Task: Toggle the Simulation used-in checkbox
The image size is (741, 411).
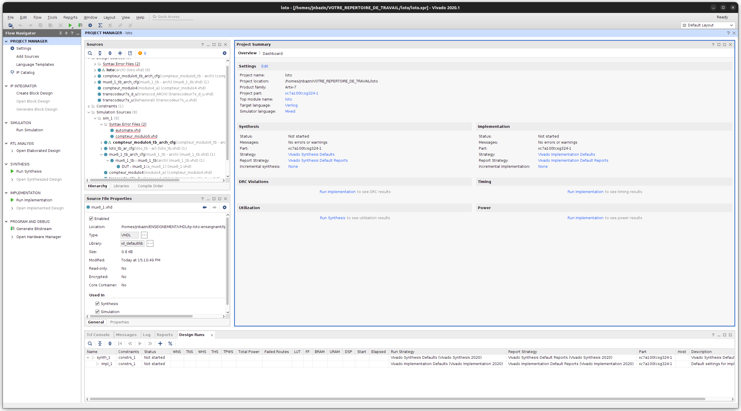Action: [97, 312]
